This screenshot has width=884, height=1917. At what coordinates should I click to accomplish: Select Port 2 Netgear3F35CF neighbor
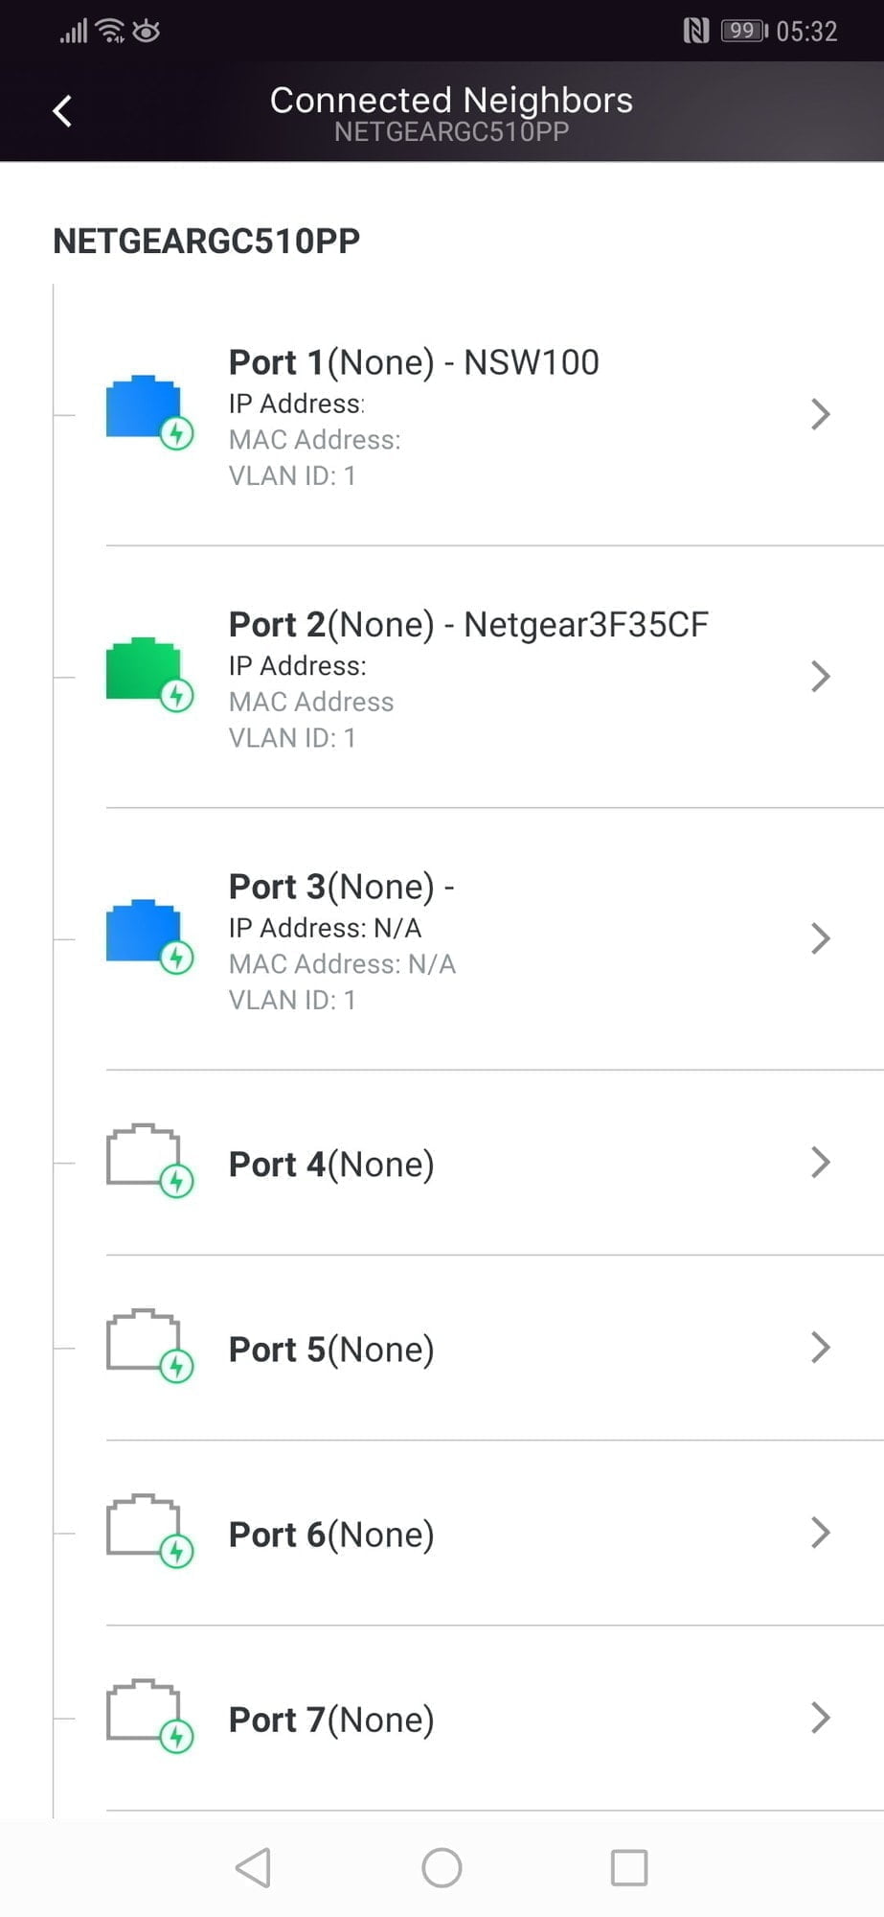point(468,625)
